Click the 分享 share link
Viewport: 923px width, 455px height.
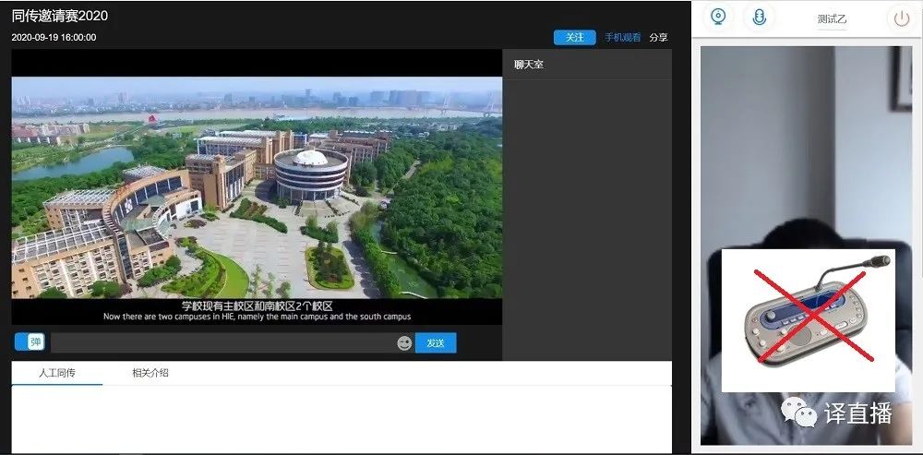(659, 37)
